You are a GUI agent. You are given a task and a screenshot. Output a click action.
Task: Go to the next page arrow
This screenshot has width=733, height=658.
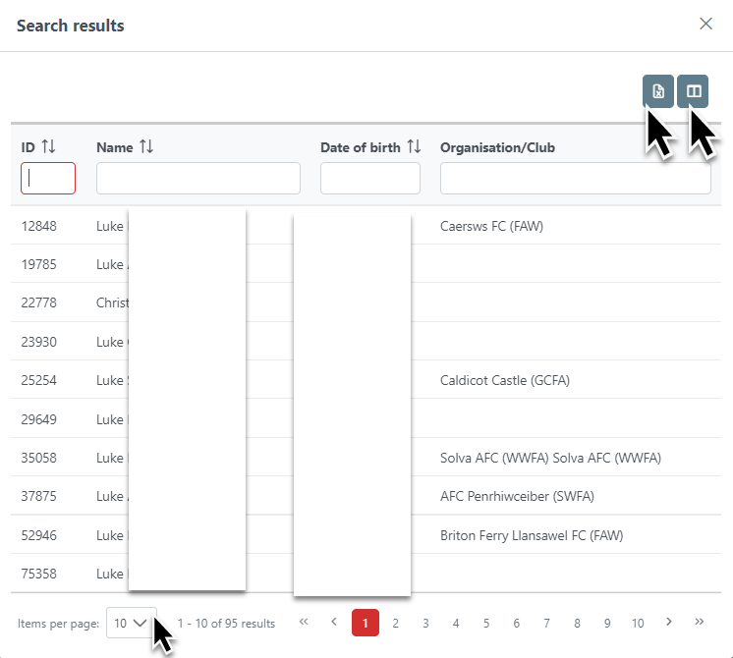click(668, 622)
